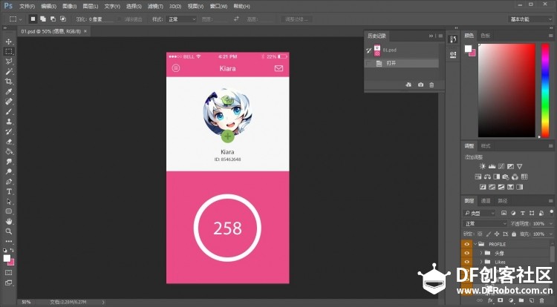Click the 调整边缘 refine edge button

click(x=296, y=19)
